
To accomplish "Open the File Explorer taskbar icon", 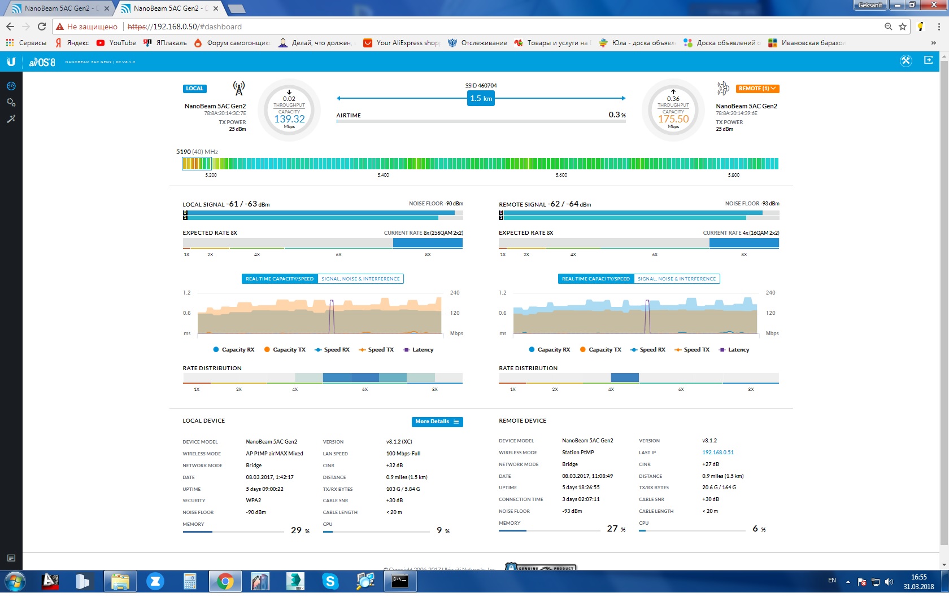I will click(x=120, y=581).
